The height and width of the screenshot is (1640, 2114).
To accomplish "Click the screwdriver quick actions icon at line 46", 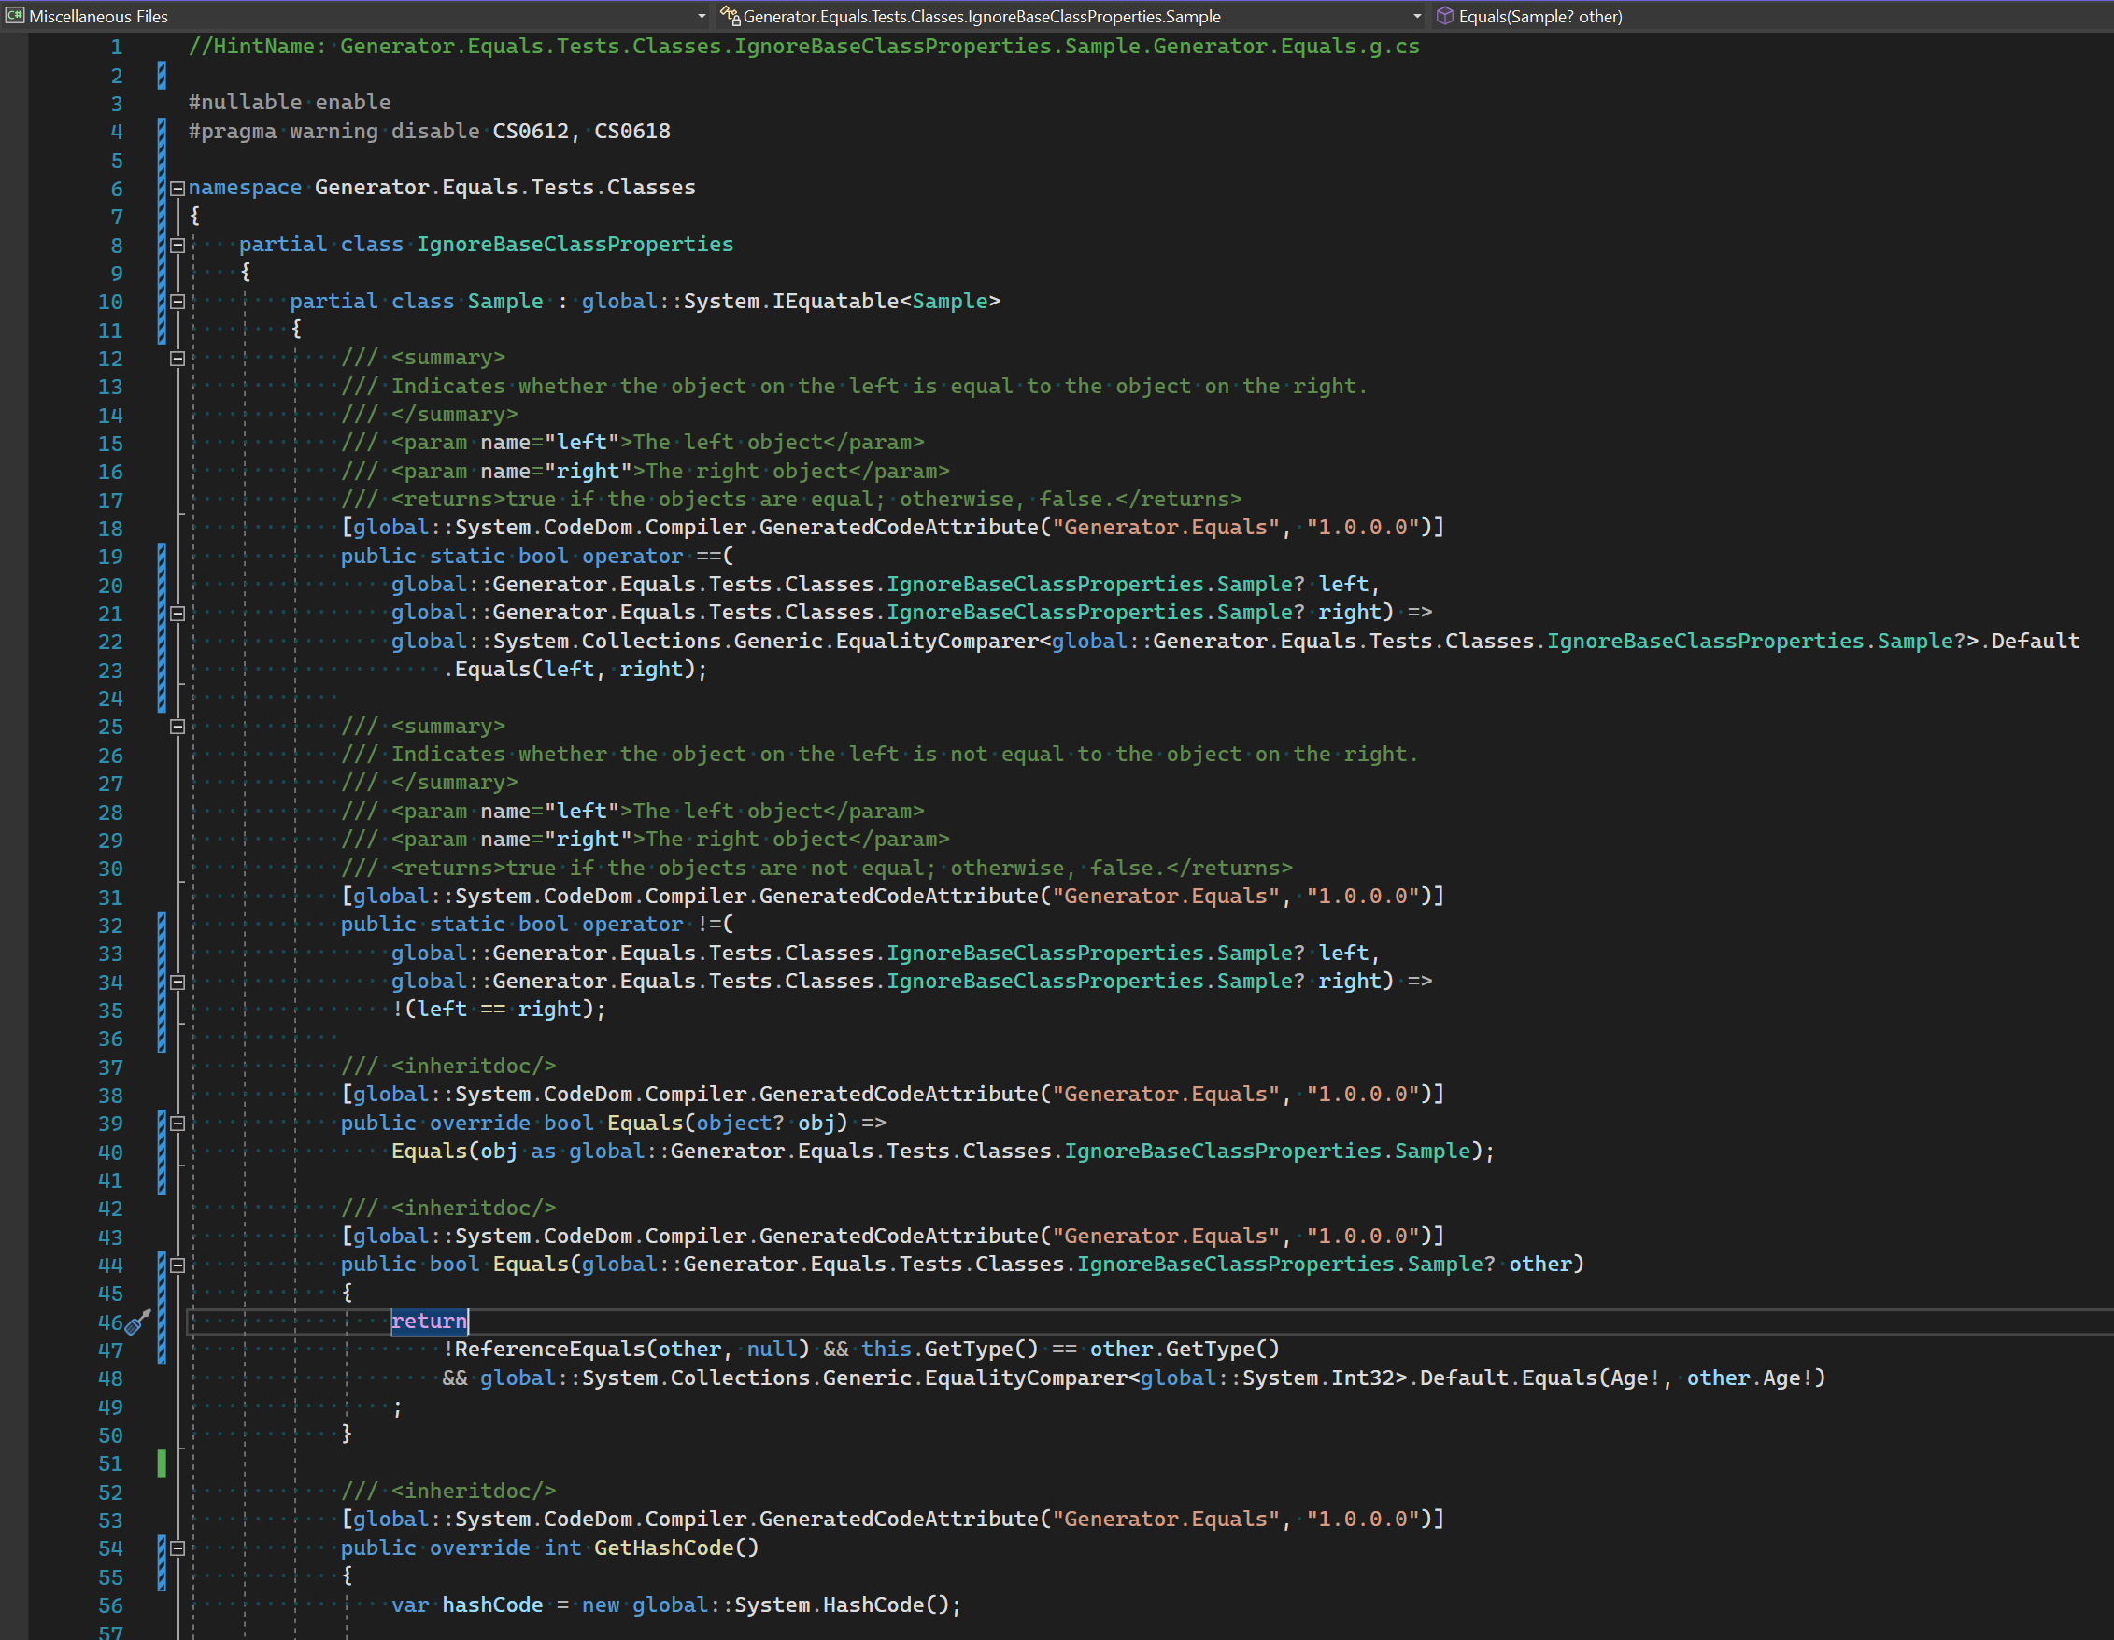I will (137, 1322).
